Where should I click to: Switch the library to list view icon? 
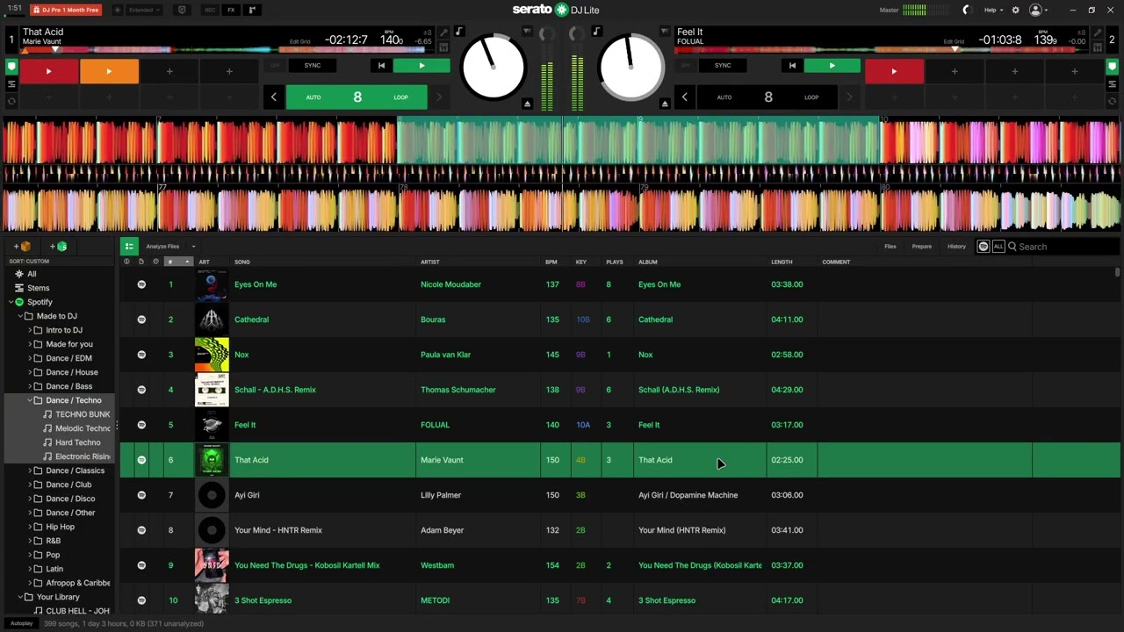tap(129, 247)
